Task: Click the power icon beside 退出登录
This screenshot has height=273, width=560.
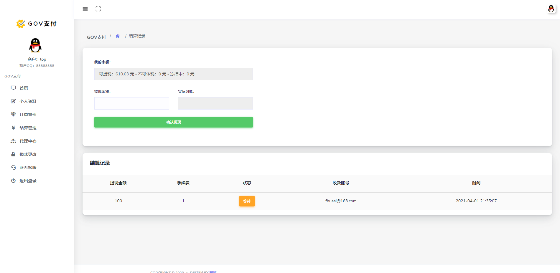Action: click(13, 181)
